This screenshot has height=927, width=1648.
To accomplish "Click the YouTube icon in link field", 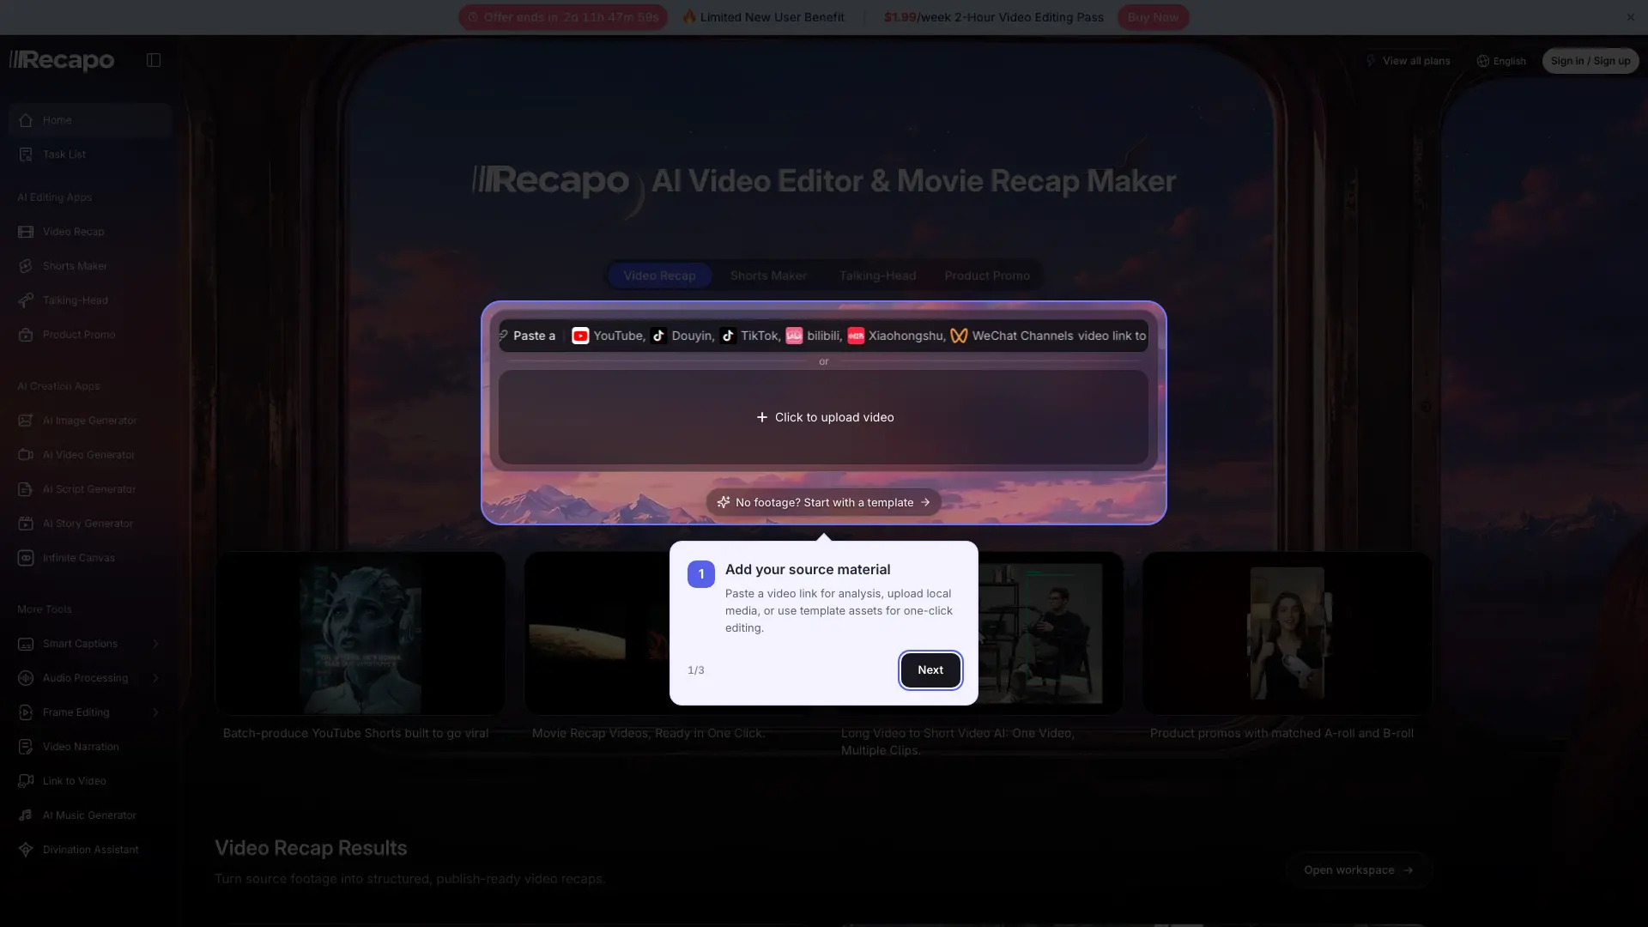I will [580, 336].
